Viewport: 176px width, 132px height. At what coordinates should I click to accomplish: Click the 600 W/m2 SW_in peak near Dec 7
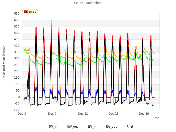[x=51, y=20]
